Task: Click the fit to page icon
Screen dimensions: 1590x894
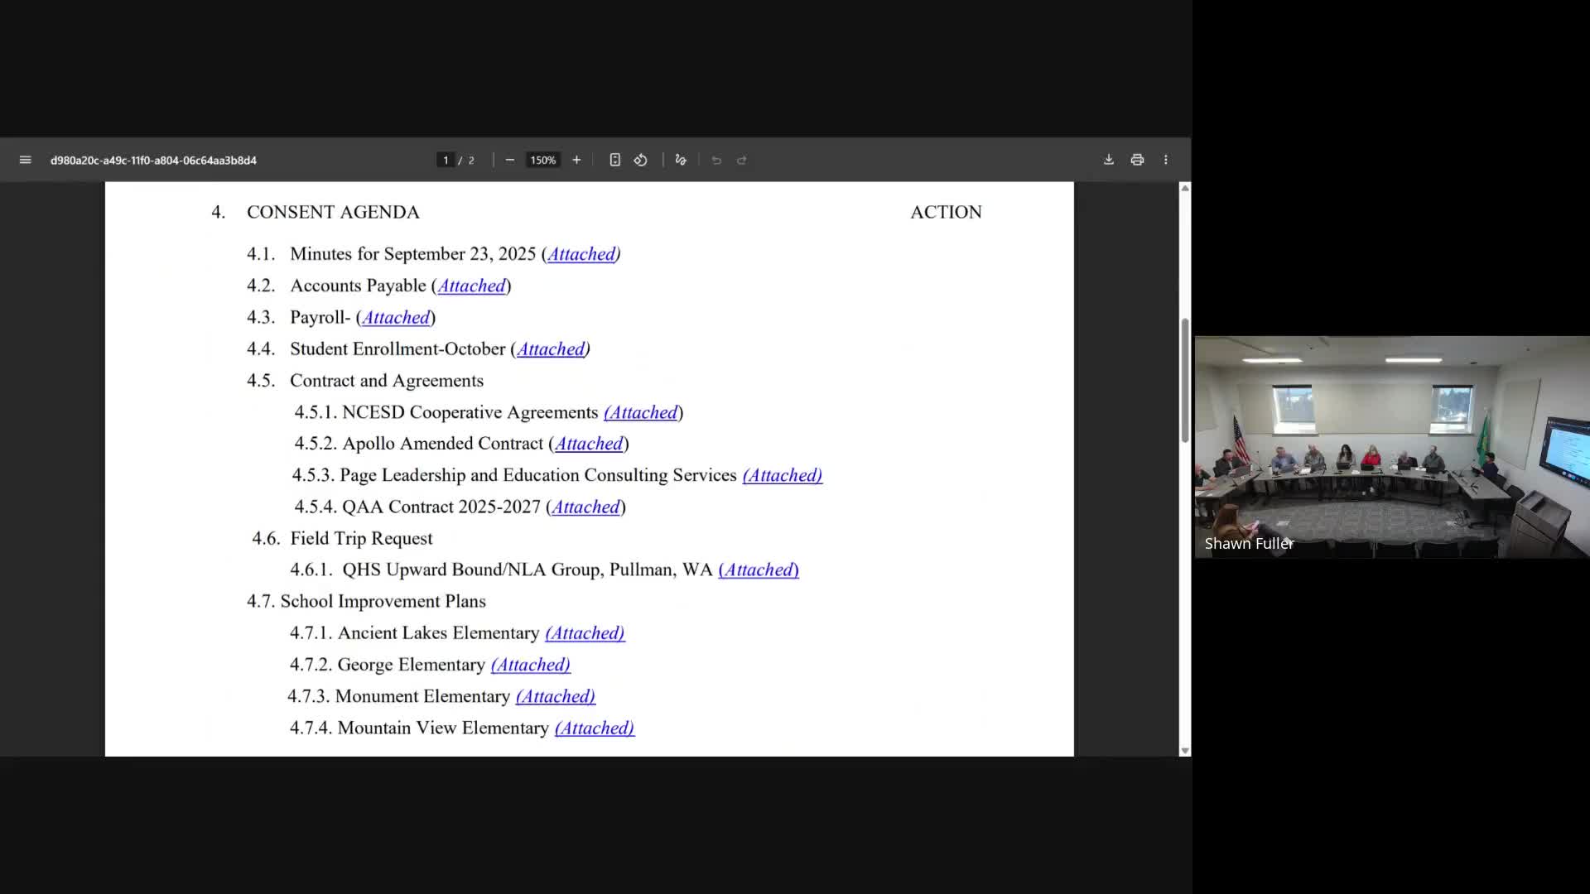Action: [614, 160]
